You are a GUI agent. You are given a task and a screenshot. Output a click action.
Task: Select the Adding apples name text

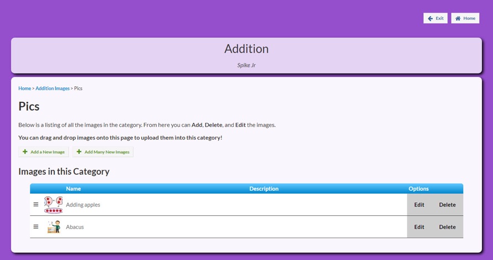pyautogui.click(x=83, y=205)
